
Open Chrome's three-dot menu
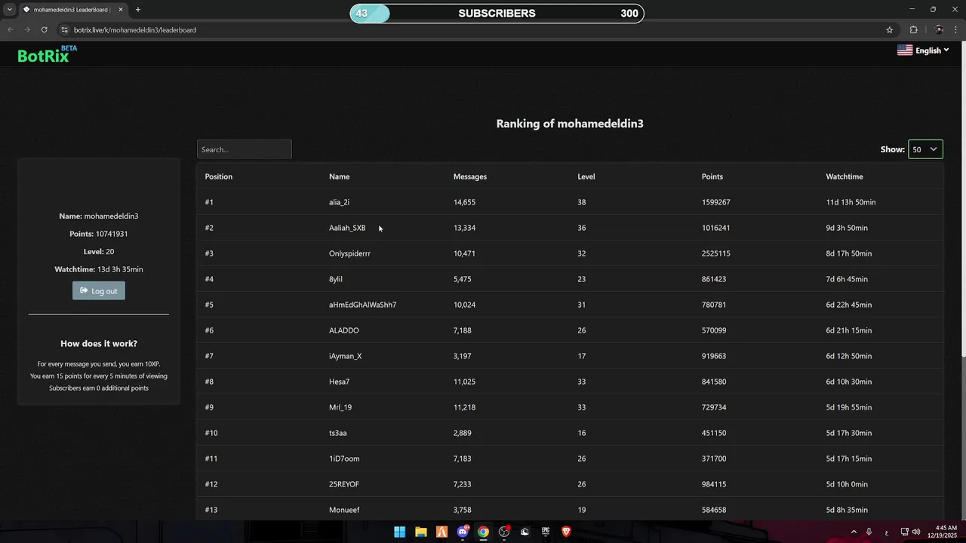click(x=955, y=29)
